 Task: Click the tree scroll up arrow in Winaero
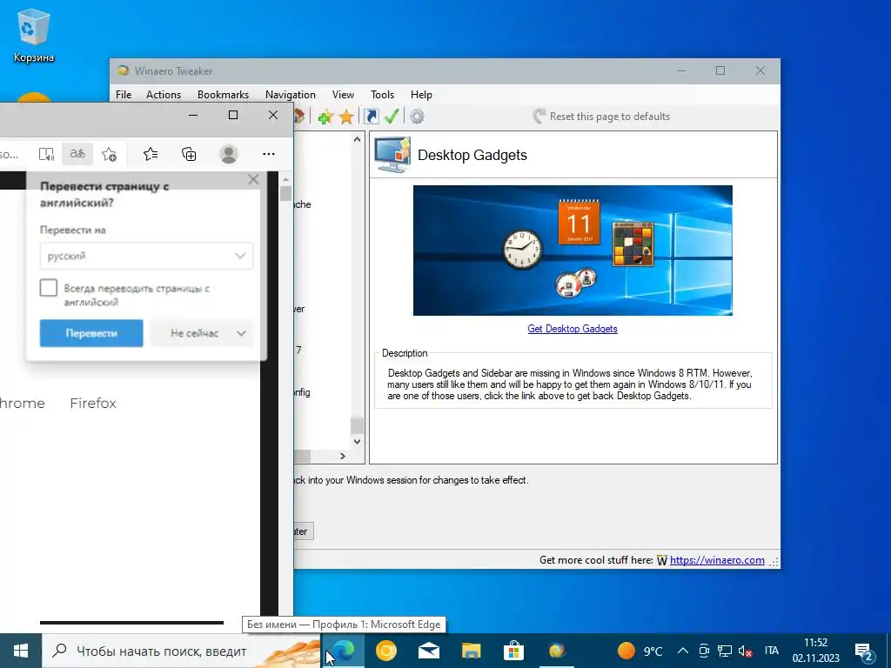click(357, 139)
